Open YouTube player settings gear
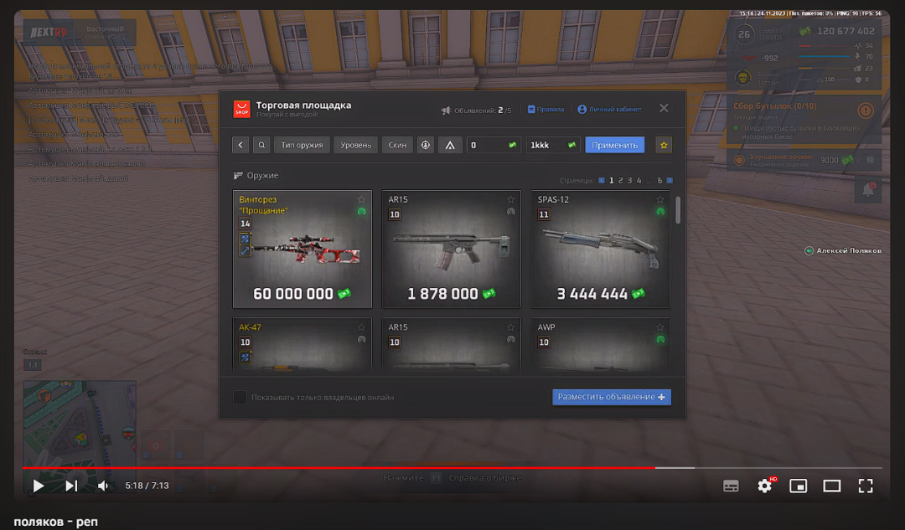The width and height of the screenshot is (905, 530). [764, 486]
